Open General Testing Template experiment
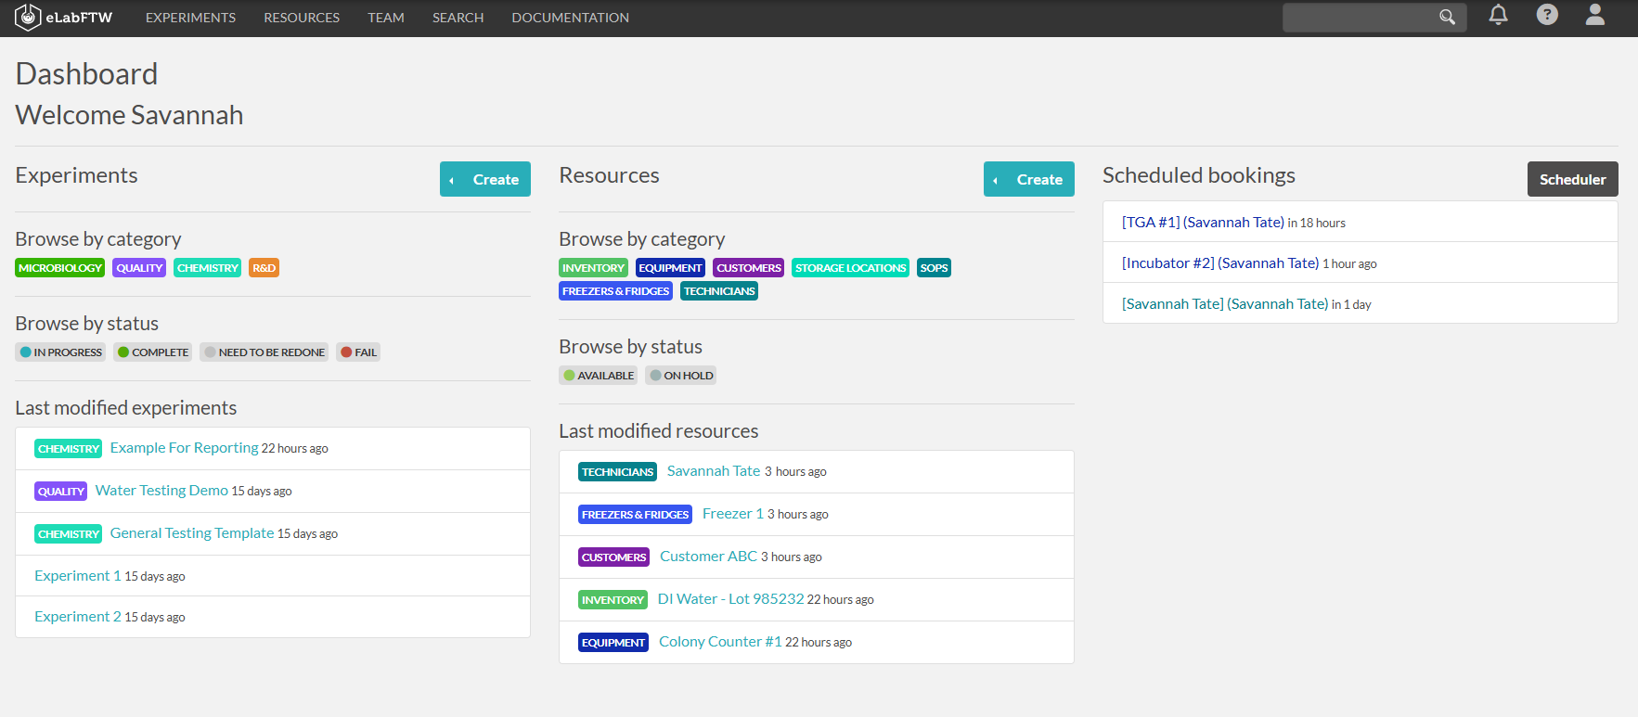This screenshot has width=1638, height=717. (192, 533)
